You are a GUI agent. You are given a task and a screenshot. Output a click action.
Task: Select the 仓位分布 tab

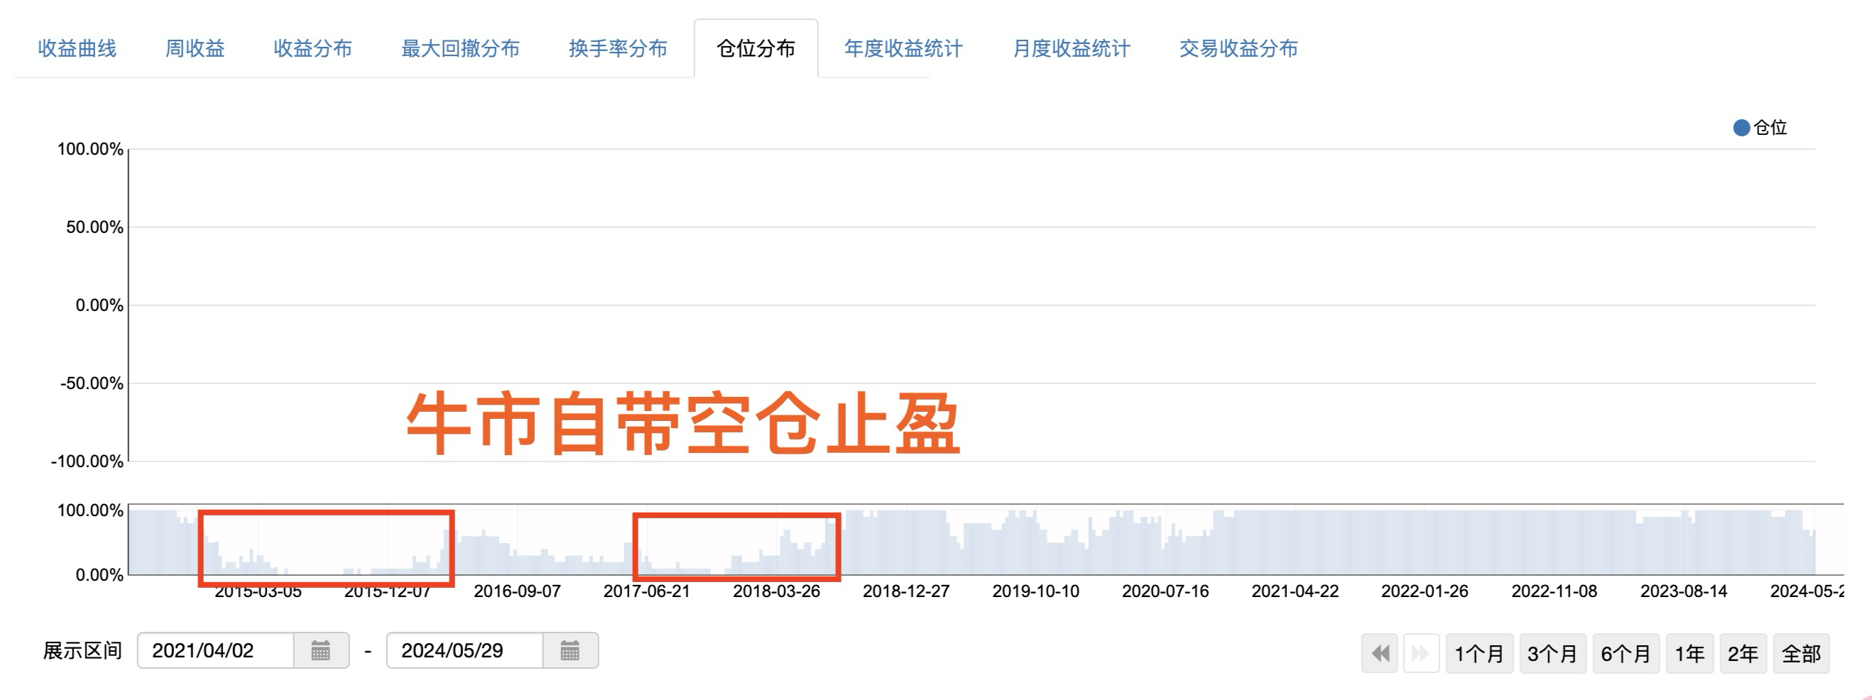coord(756,49)
